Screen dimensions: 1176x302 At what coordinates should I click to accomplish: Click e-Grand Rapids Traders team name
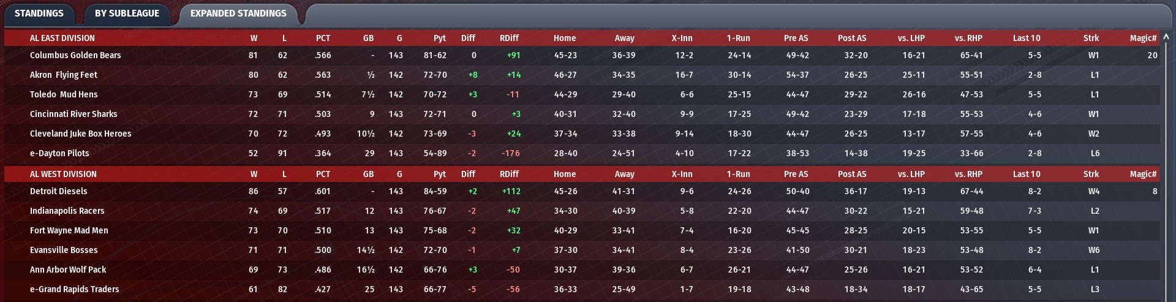(x=74, y=289)
